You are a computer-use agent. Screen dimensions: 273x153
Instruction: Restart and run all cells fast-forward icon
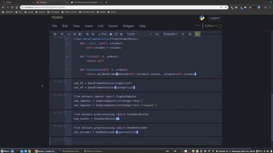[121, 34]
